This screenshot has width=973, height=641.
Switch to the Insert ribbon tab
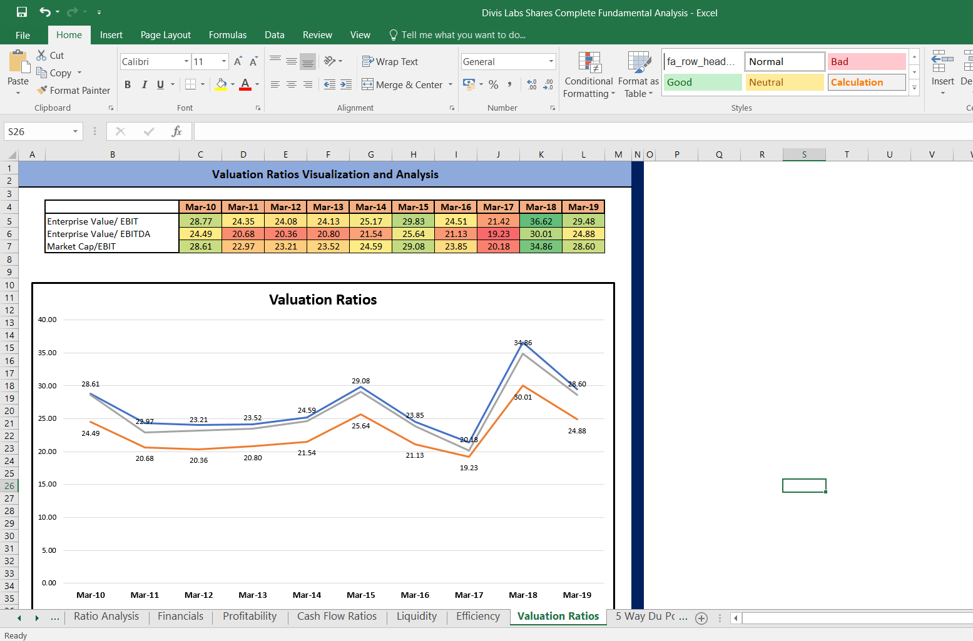point(111,35)
